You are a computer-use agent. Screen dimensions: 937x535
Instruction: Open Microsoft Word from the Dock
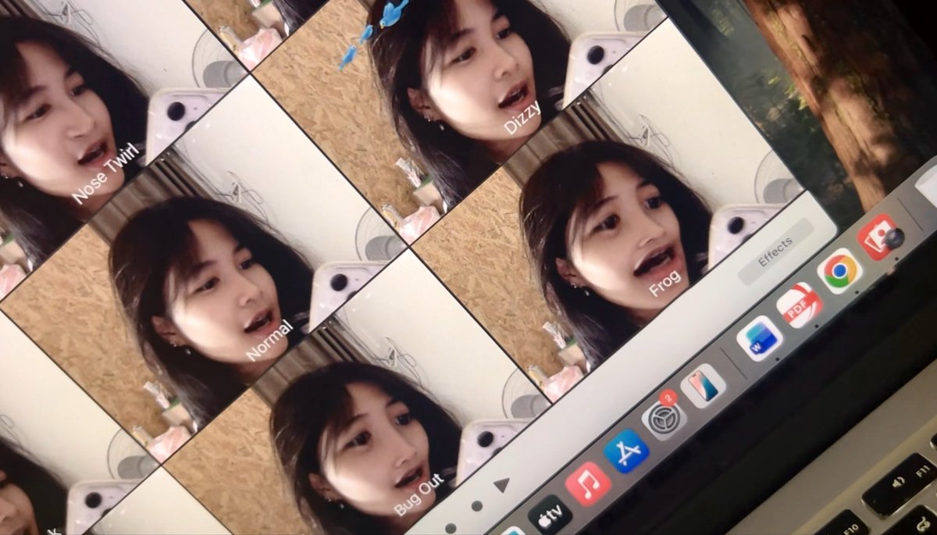coord(759,338)
